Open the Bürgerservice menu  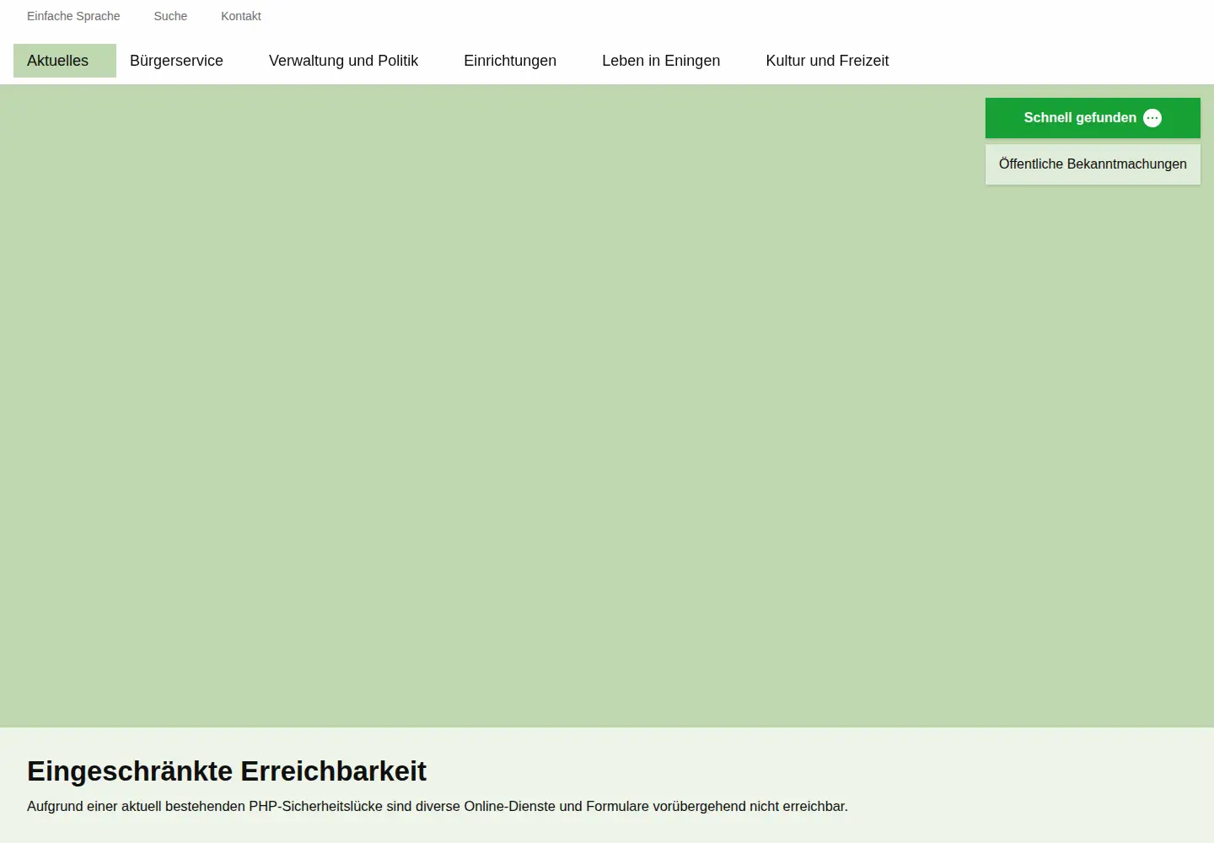[176, 61]
